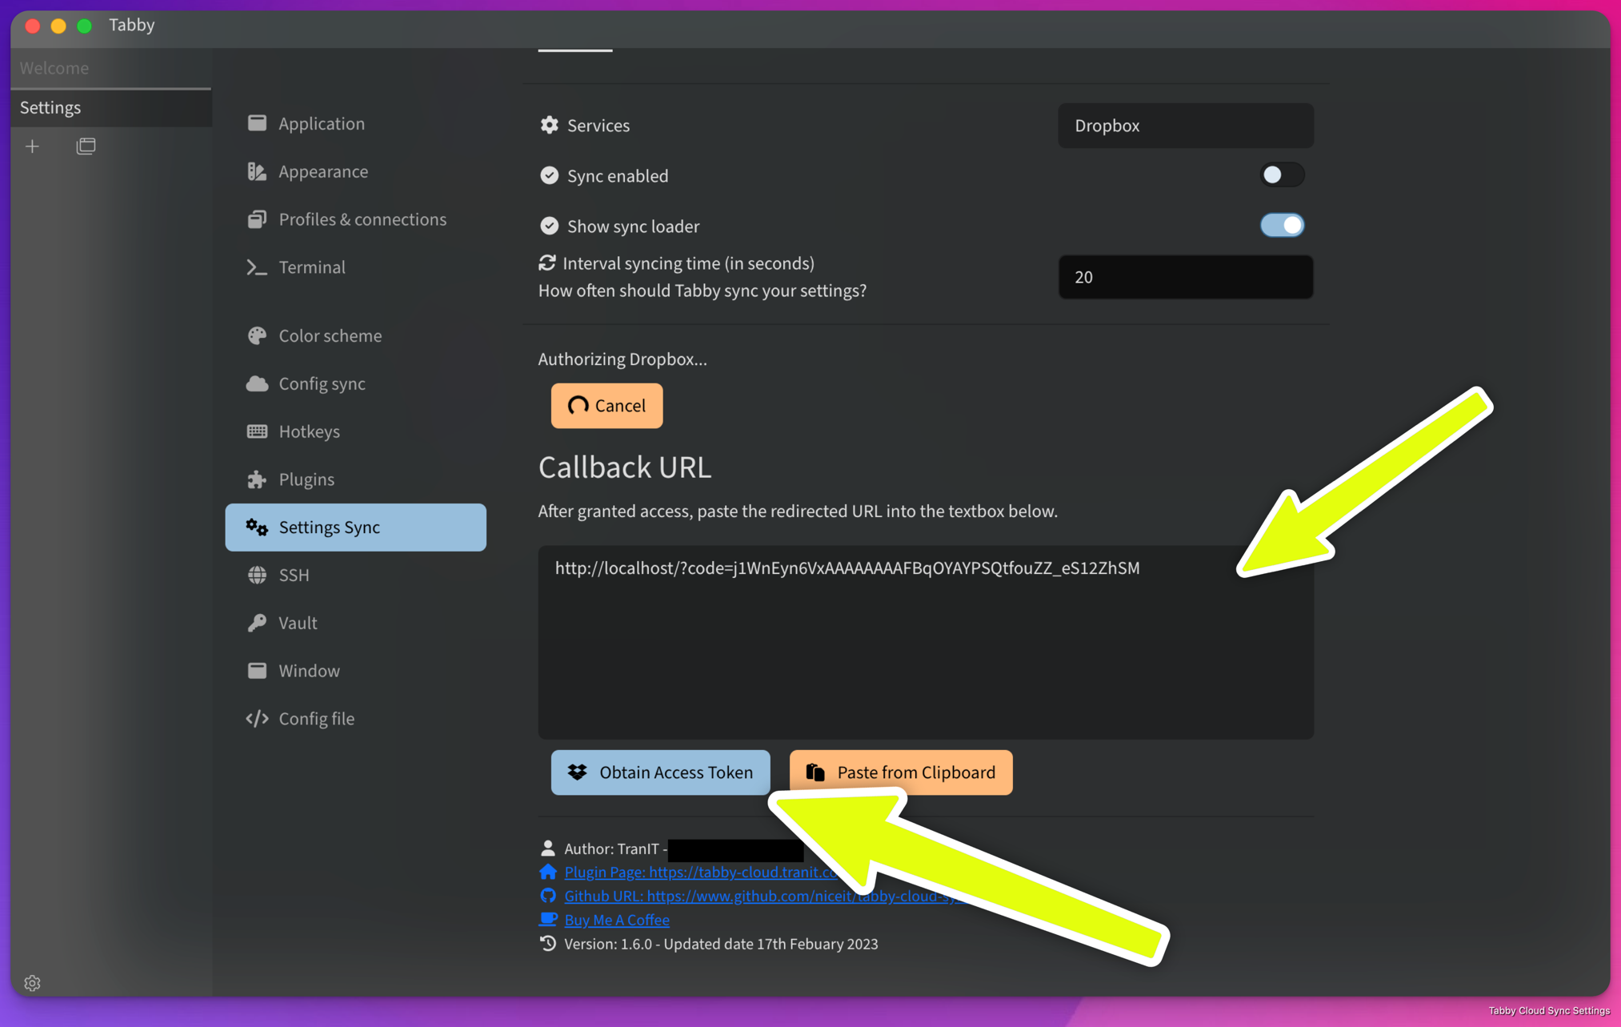Image resolution: width=1621 pixels, height=1027 pixels.
Task: Click the Plugin Page home icon
Action: 548,872
